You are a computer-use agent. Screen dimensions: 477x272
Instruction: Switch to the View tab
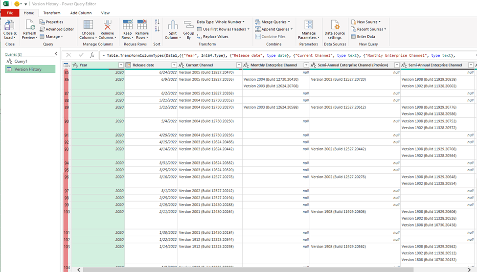coord(105,13)
